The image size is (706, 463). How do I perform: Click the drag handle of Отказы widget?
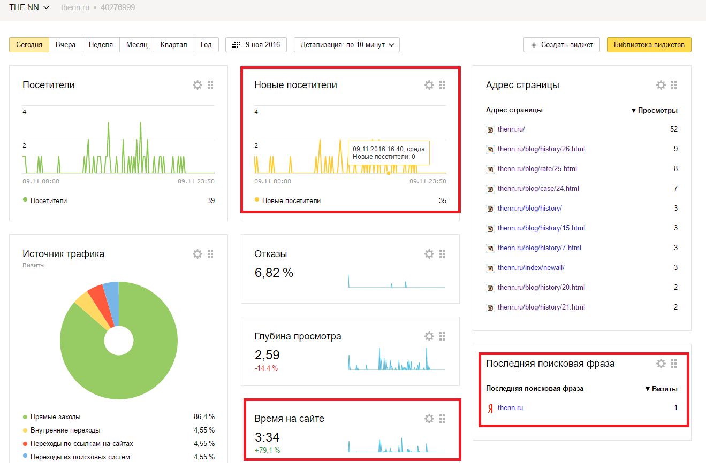pyautogui.click(x=442, y=254)
